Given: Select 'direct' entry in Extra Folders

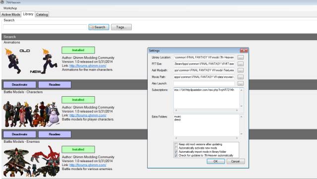Looking at the screenshot, I should [x=177, y=119].
